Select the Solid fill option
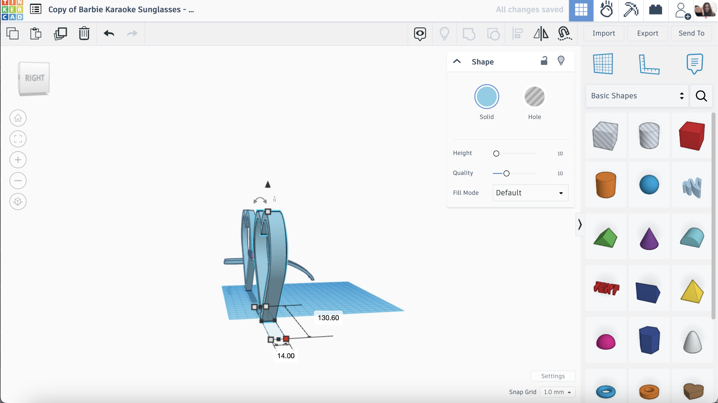The height and width of the screenshot is (403, 718). tap(486, 97)
